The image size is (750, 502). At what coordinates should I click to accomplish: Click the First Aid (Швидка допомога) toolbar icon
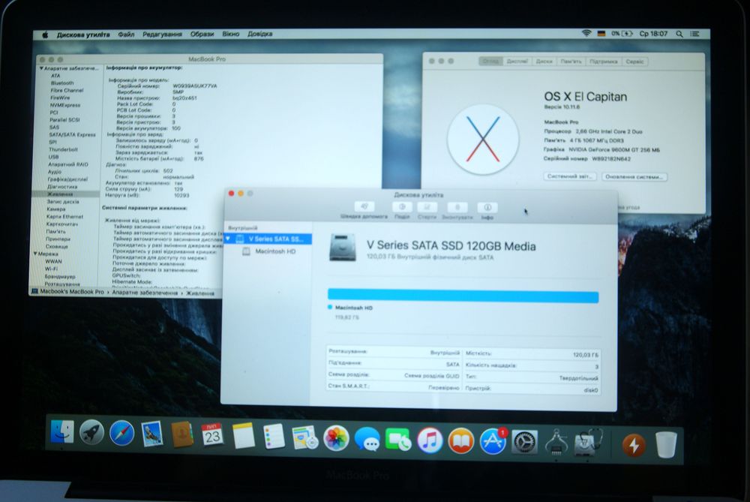point(364,207)
